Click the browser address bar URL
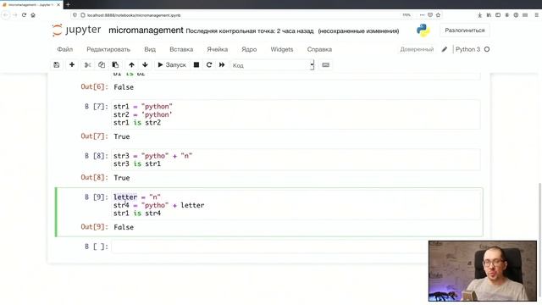The height and width of the screenshot is (305, 542). point(134,15)
